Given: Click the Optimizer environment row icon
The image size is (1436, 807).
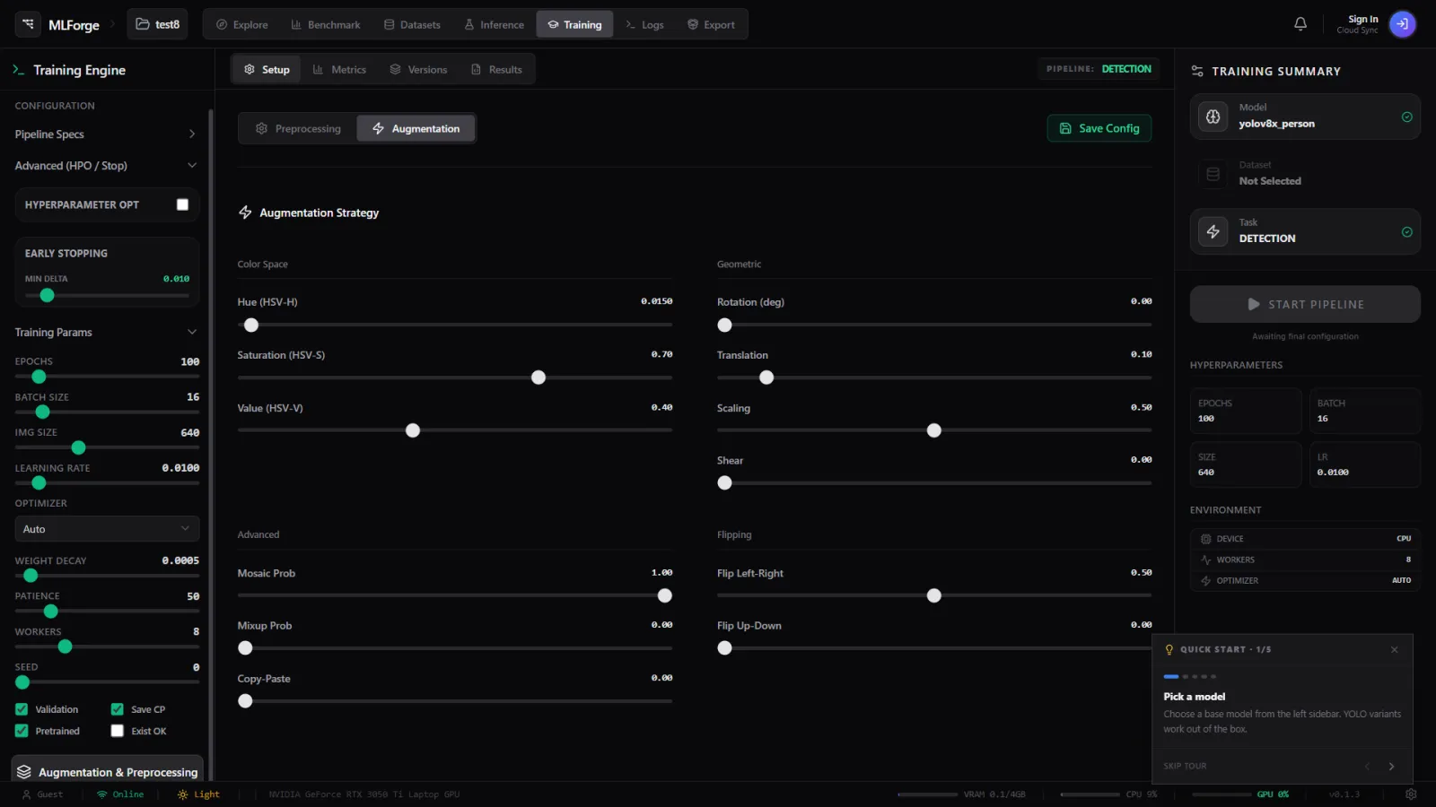Looking at the screenshot, I should point(1206,580).
